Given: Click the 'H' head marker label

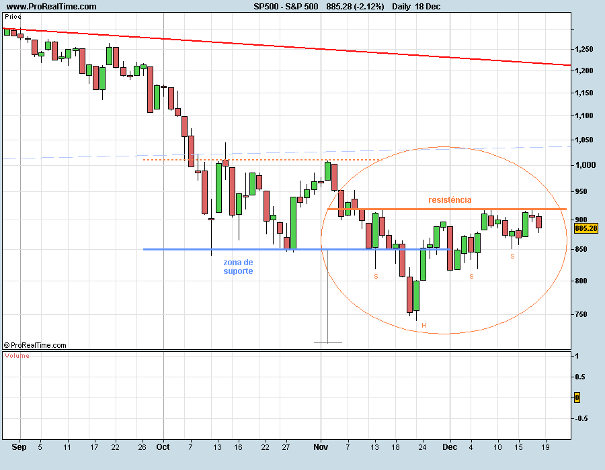Looking at the screenshot, I should click(424, 326).
